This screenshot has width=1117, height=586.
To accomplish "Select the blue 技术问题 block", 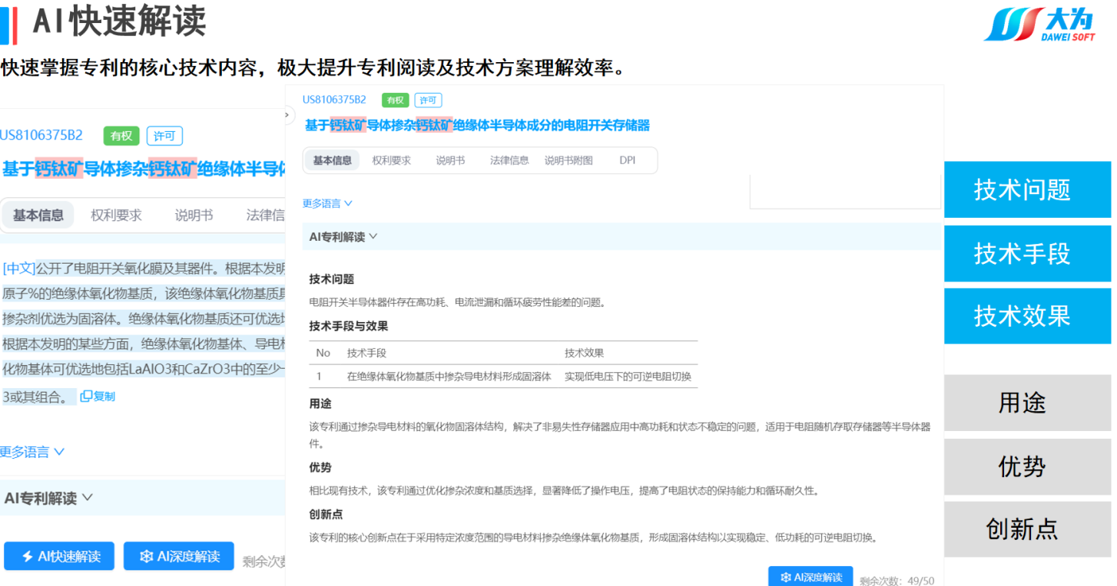I will (x=1026, y=189).
